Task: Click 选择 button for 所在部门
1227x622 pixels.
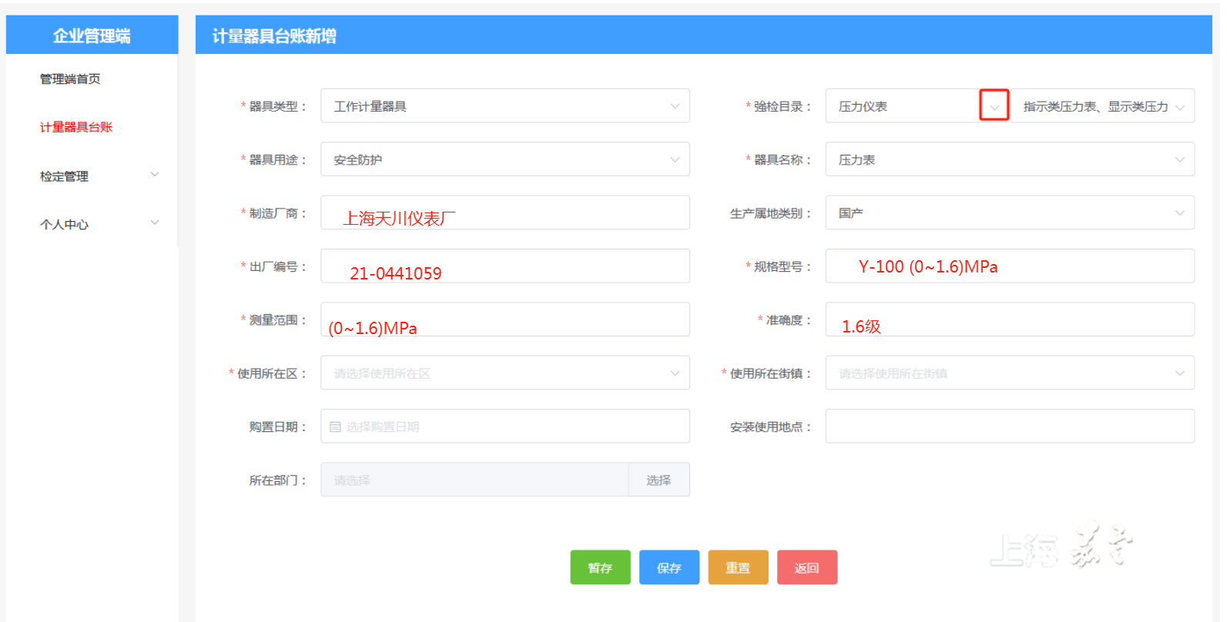Action: click(659, 480)
